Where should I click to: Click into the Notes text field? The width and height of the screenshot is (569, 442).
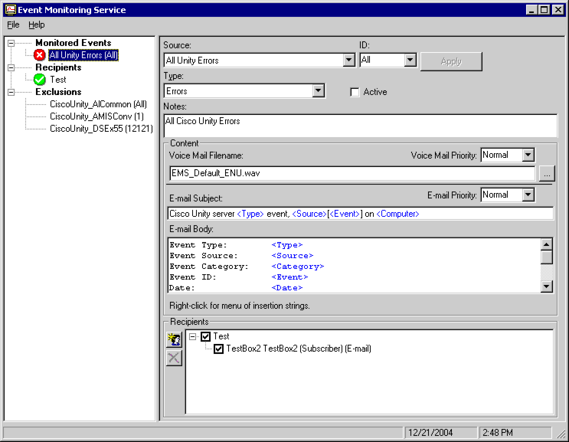(x=360, y=126)
